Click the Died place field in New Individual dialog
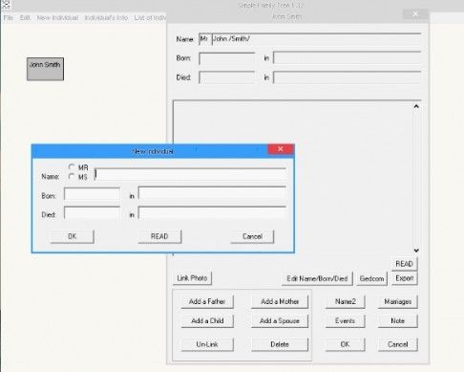464x372 pixels. 212,212
